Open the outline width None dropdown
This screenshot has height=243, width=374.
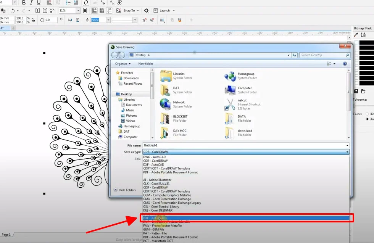click(x=108, y=20)
